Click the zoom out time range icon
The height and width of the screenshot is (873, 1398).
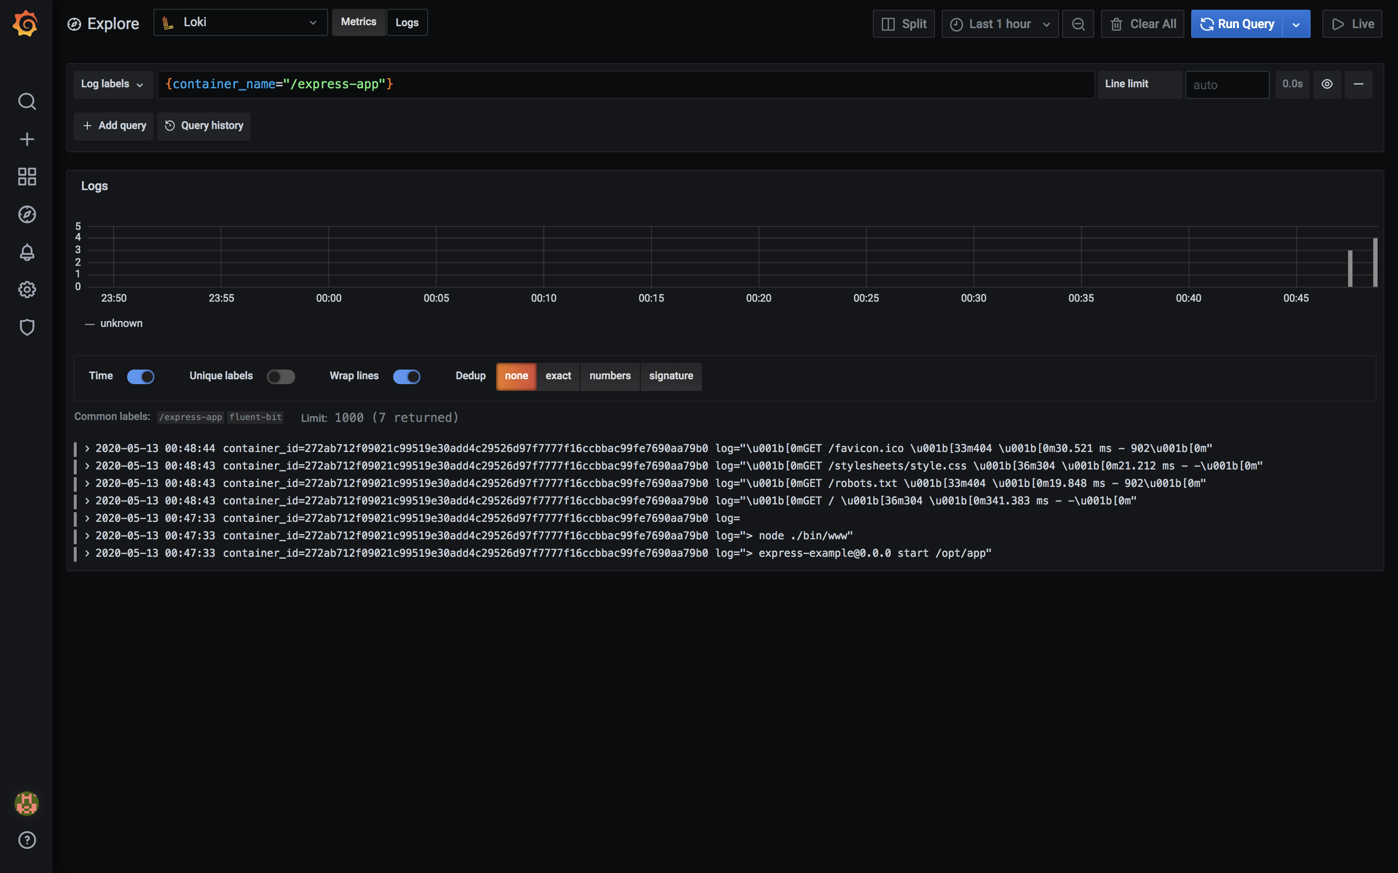click(x=1078, y=24)
